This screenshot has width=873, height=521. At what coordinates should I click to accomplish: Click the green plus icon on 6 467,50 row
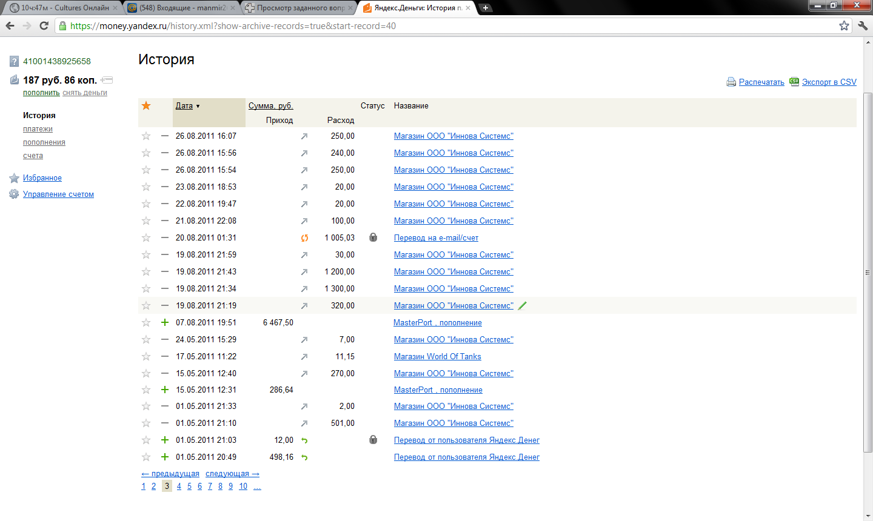tap(165, 322)
